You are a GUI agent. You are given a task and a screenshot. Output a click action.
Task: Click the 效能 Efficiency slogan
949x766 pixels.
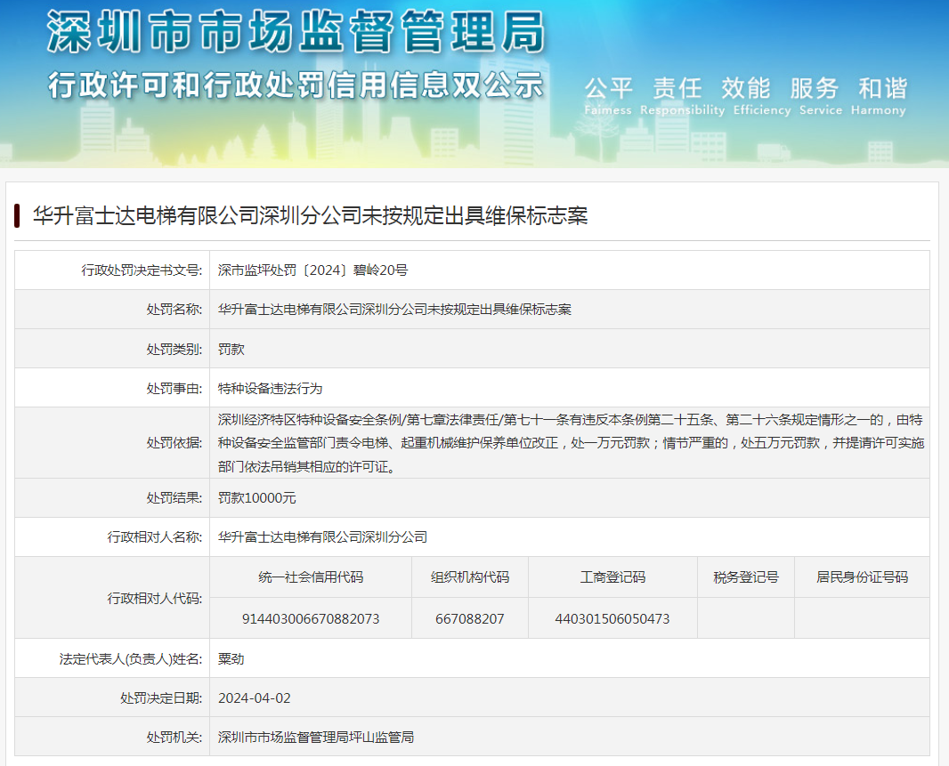point(762,95)
